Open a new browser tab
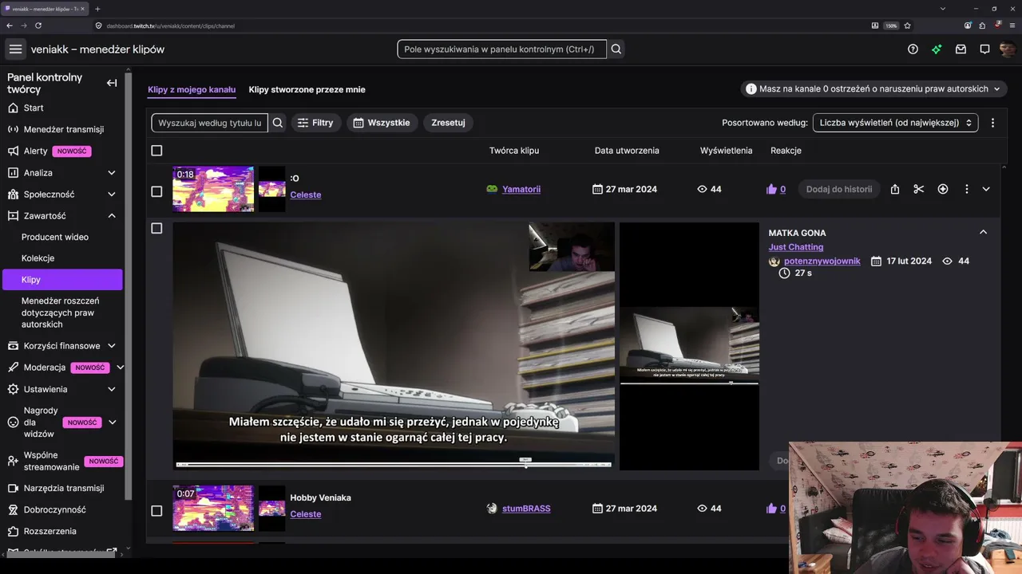Image resolution: width=1022 pixels, height=574 pixels. coord(97,9)
